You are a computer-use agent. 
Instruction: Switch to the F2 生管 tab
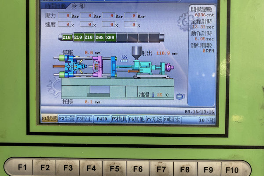point(66,119)
